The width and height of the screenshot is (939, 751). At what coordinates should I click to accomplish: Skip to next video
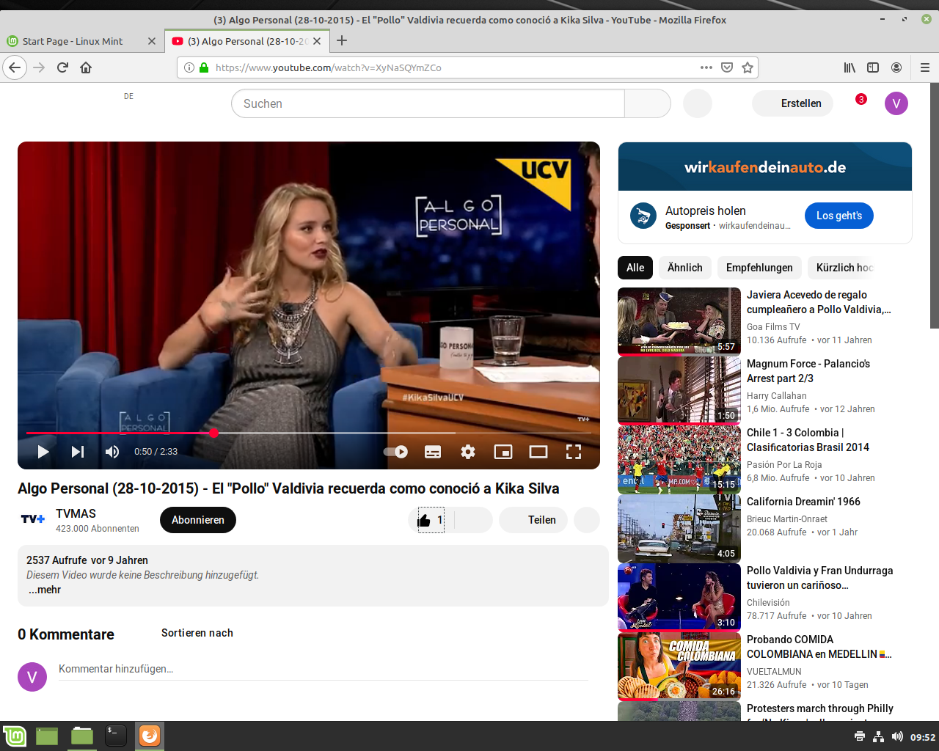(x=78, y=452)
